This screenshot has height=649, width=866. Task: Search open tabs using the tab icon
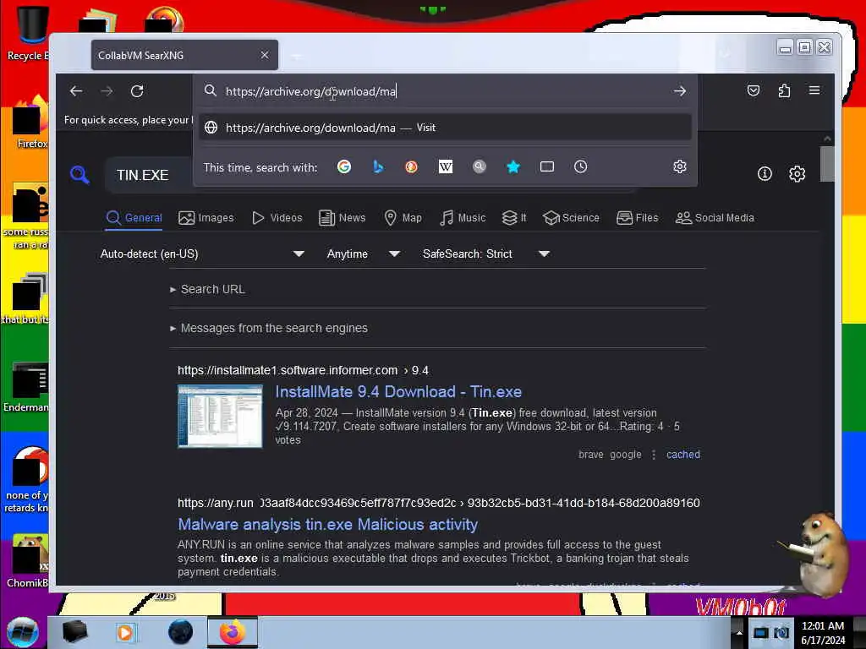547,166
